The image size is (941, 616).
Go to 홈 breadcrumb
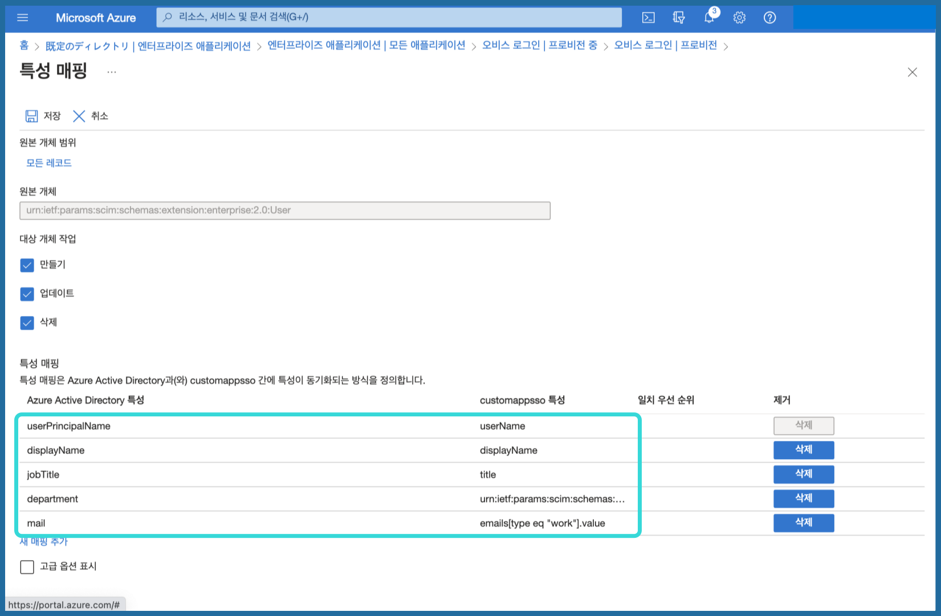[24, 45]
